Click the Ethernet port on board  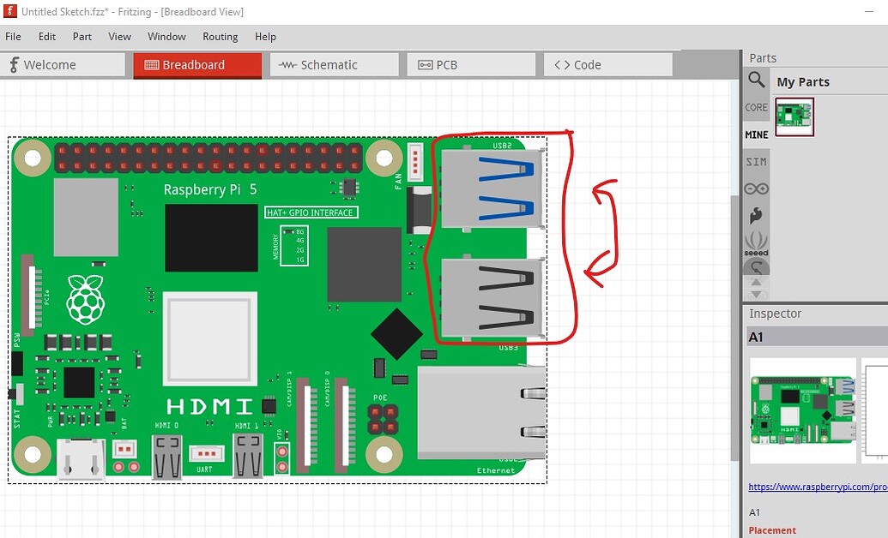coord(481,412)
